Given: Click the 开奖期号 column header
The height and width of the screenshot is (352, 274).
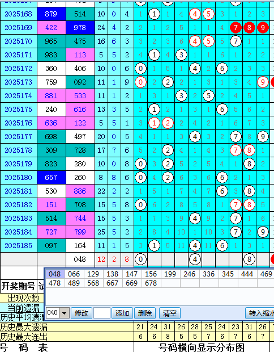Looking at the screenshot, I should tap(18, 286).
